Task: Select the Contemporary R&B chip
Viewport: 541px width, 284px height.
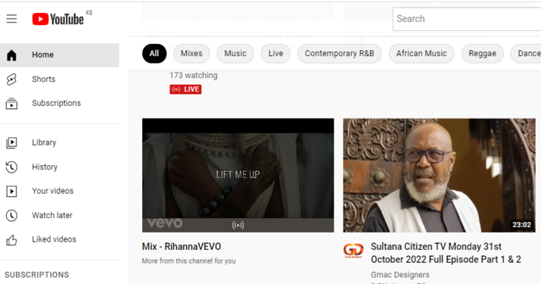Action: click(339, 54)
